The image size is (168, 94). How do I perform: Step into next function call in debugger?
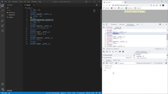110,52
